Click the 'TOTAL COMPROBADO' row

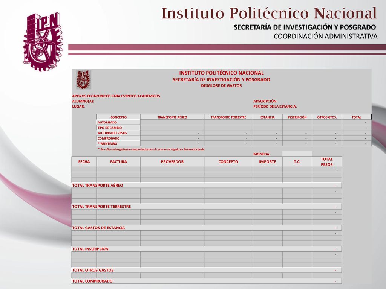(x=207, y=281)
